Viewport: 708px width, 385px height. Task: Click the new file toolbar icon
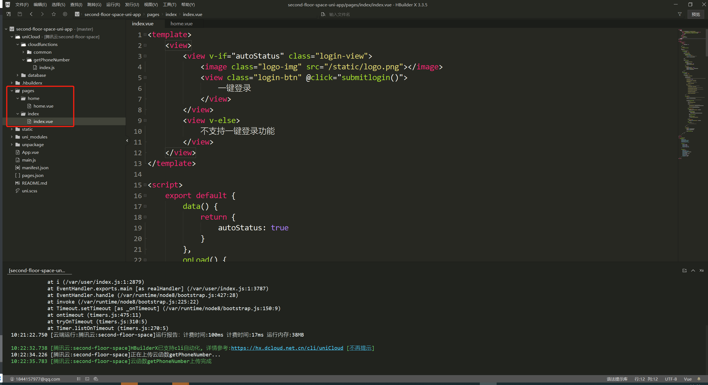click(9, 14)
